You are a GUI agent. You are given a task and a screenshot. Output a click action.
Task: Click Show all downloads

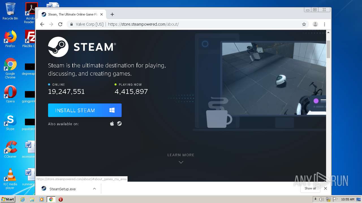tap(310, 188)
